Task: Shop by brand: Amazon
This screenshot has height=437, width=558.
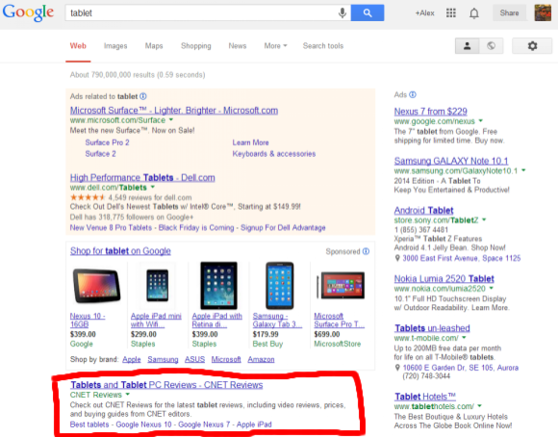Action: (262, 359)
